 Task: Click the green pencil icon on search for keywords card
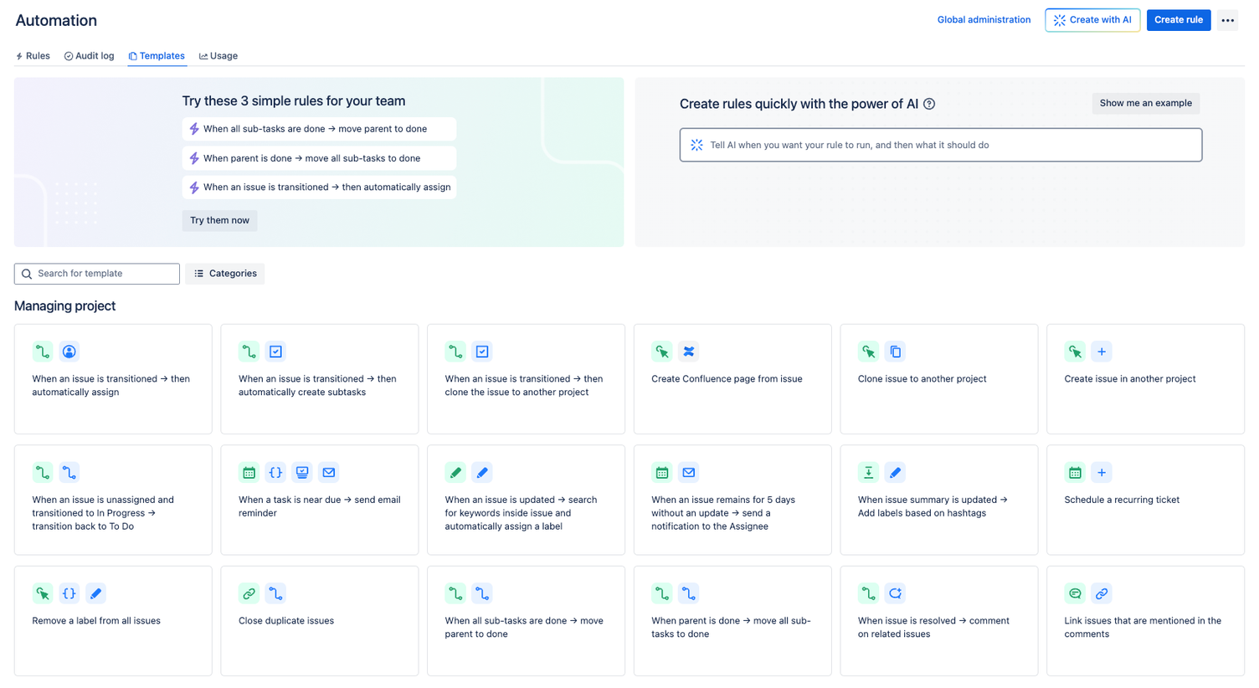[455, 472]
